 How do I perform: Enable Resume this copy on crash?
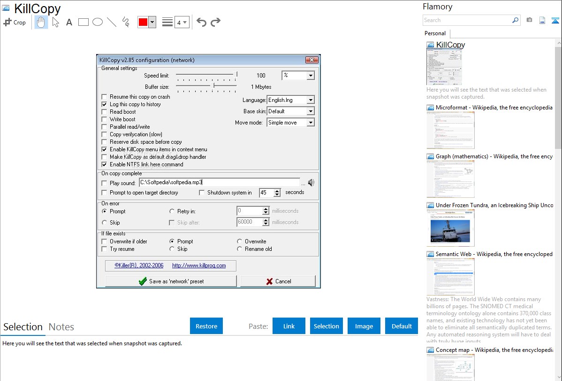click(x=104, y=97)
